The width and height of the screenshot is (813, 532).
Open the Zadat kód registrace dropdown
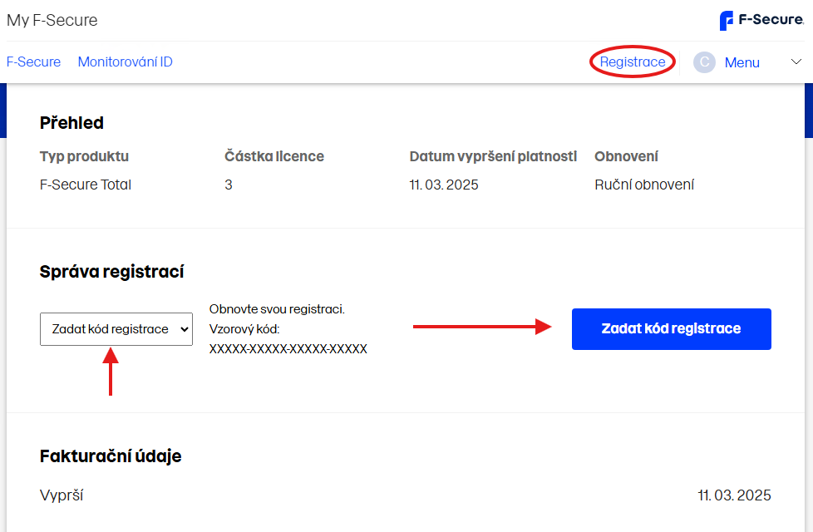click(116, 328)
